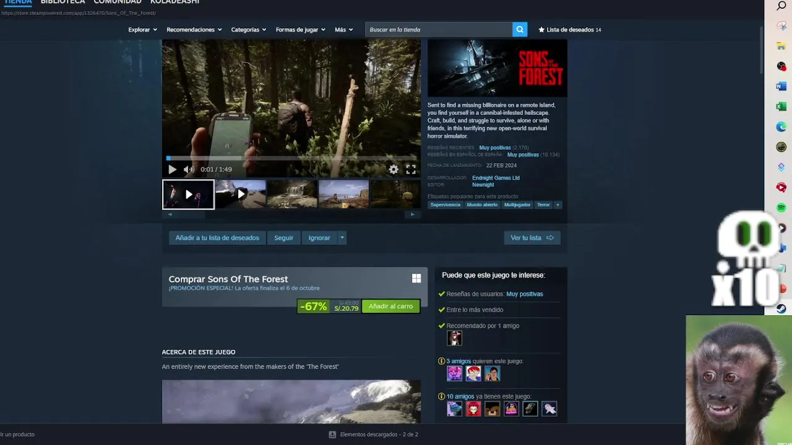Expand the Ignorar options arrow

coord(342,238)
